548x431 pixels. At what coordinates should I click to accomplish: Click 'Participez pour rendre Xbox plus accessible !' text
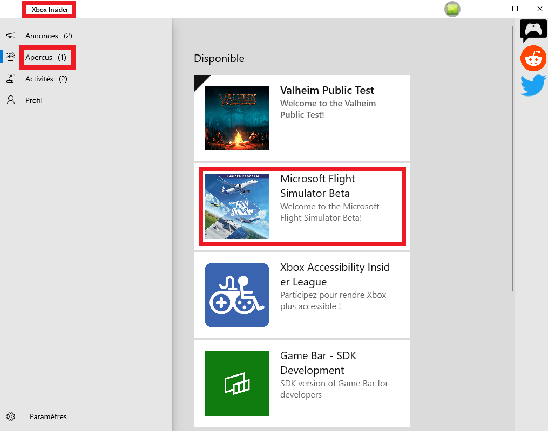333,300
